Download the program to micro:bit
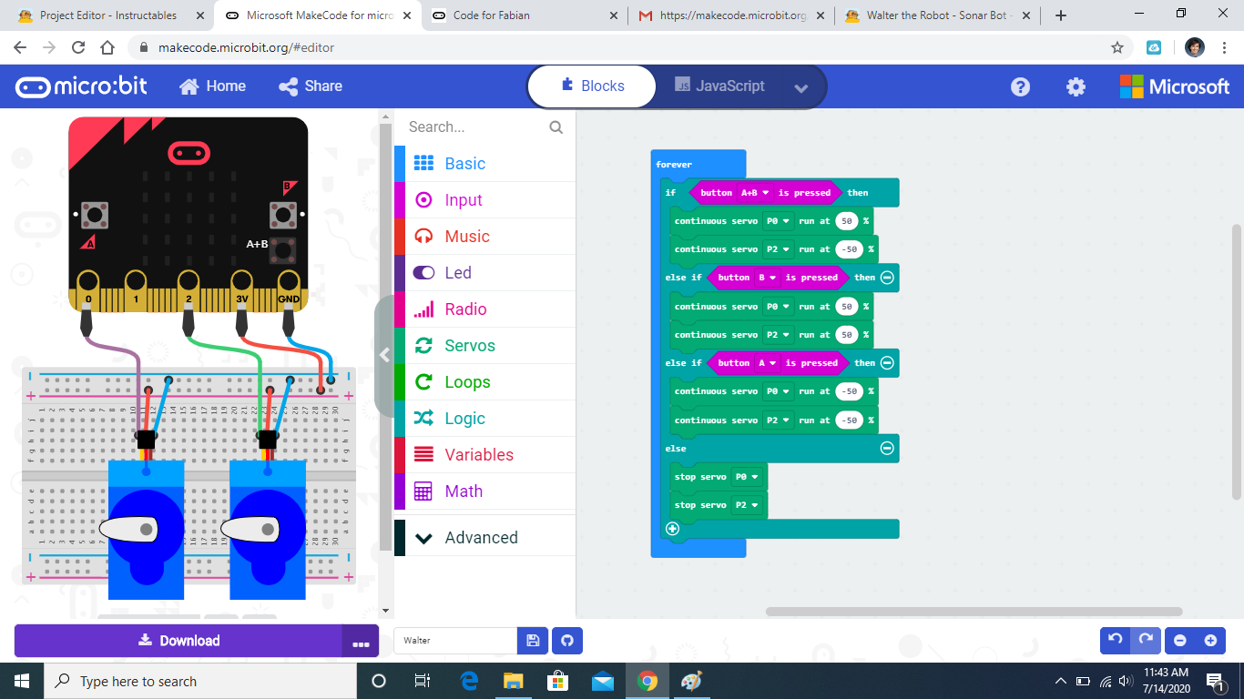 point(178,641)
